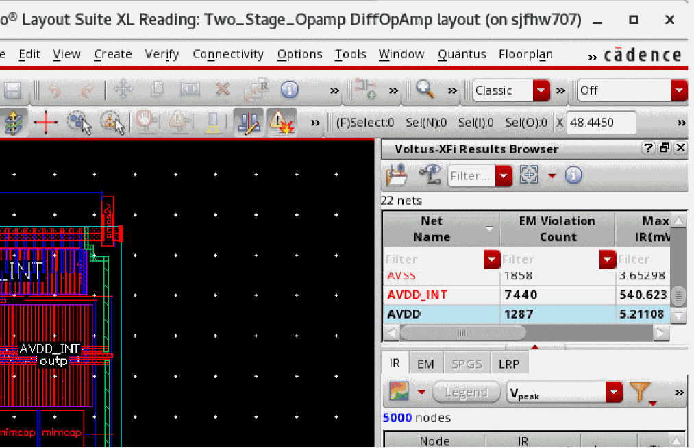
Task: Click the selection pointer with circles icon
Action: 79,122
